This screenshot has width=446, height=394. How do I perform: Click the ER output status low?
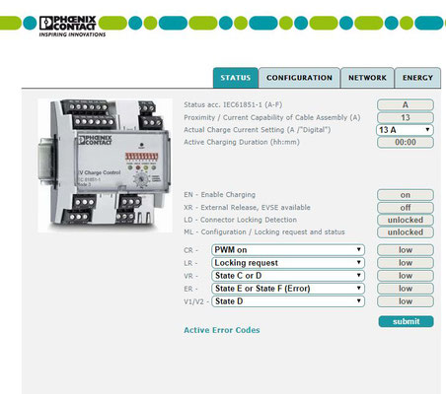406,289
